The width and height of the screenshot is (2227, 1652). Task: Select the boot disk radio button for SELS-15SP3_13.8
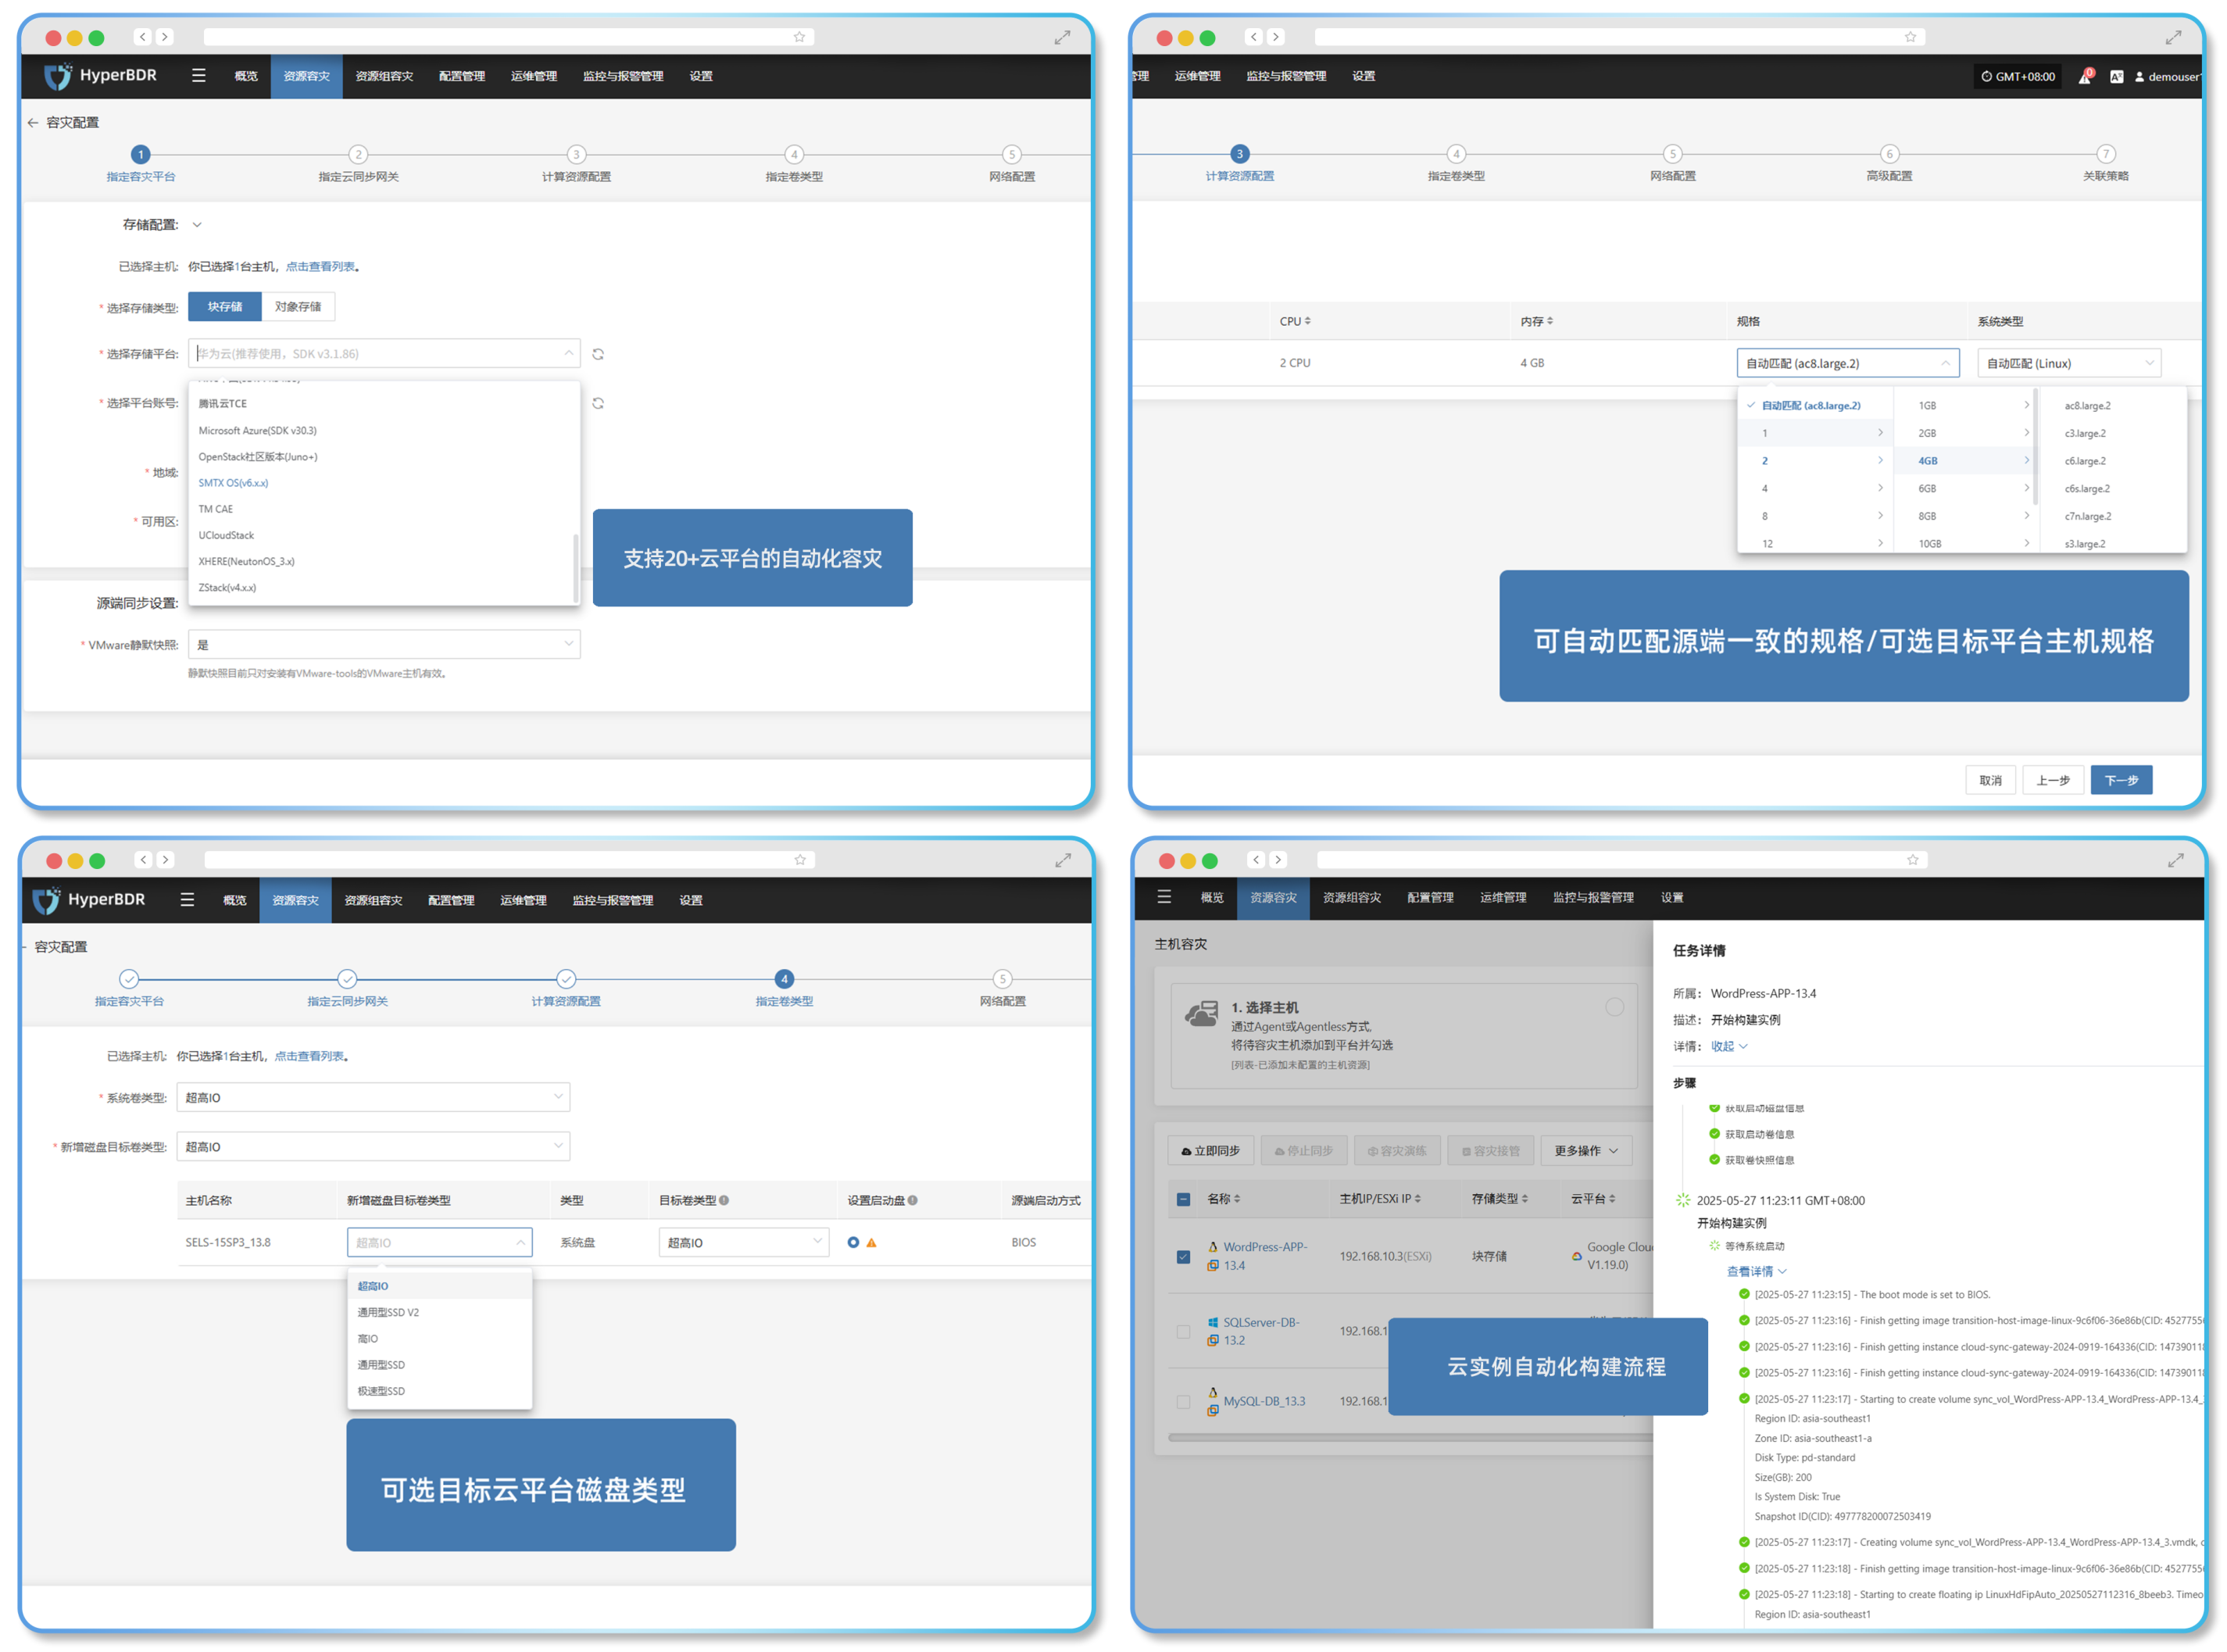click(853, 1243)
